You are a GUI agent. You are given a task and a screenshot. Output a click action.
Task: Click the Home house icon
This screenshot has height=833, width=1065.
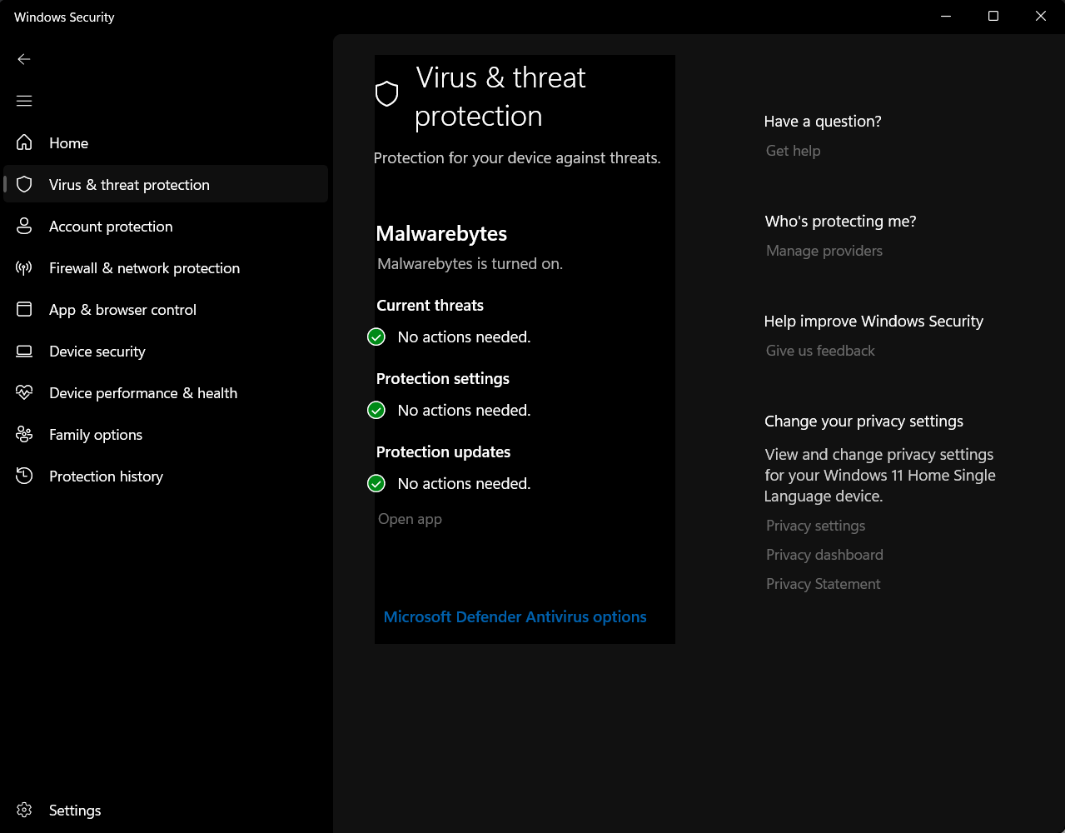tap(24, 143)
